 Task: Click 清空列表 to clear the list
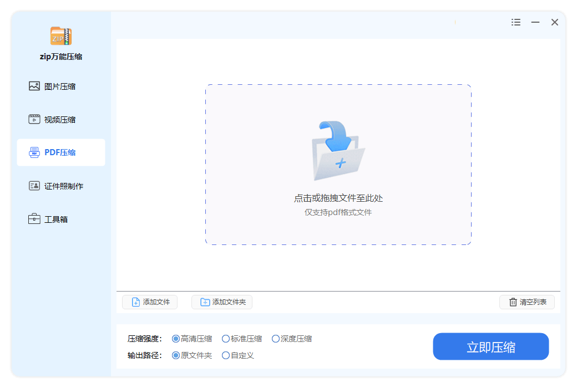(527, 302)
